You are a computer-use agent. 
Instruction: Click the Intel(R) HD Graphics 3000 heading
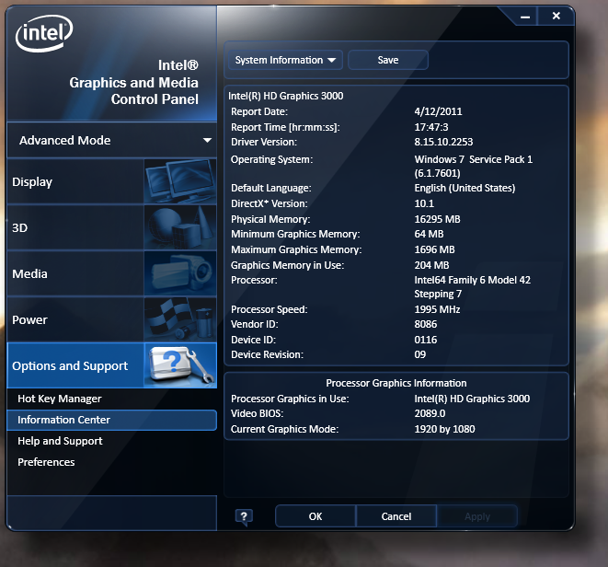point(286,96)
